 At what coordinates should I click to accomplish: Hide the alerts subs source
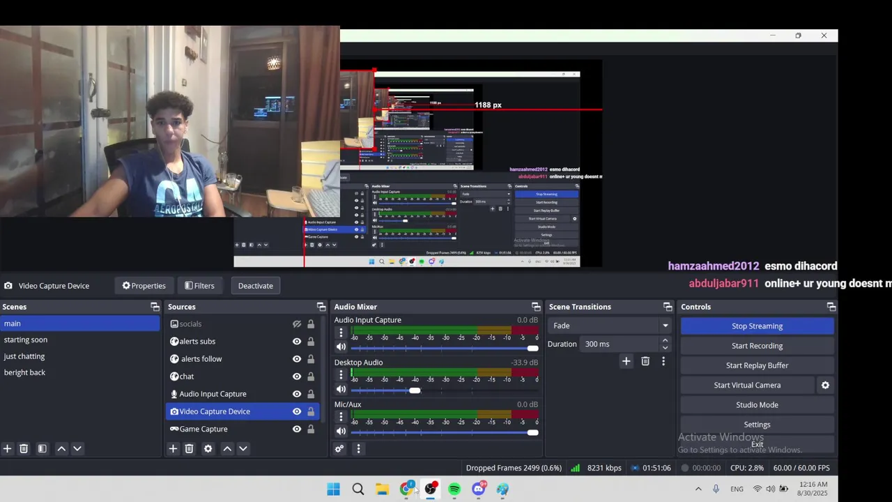(297, 342)
